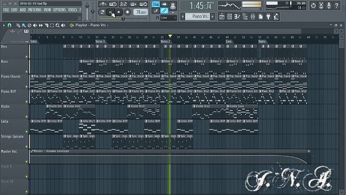Open the ADD menu
Screen dimensions: 346x195
[23, 10]
